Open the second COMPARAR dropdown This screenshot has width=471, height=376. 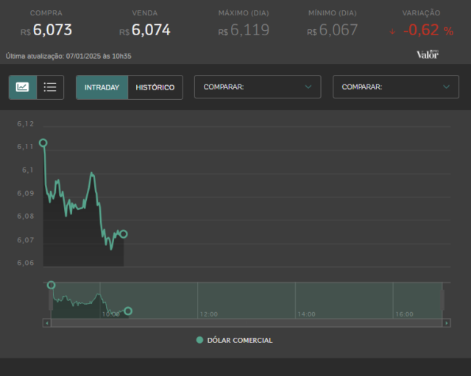(396, 87)
